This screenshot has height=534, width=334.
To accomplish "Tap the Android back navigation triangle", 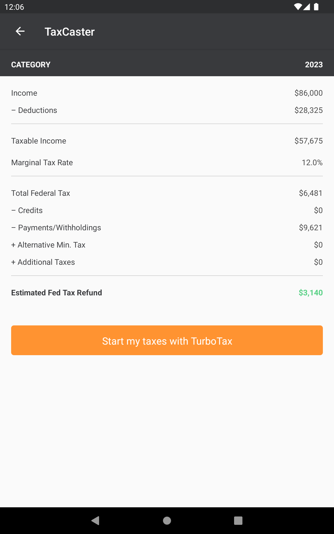I will click(x=95, y=520).
